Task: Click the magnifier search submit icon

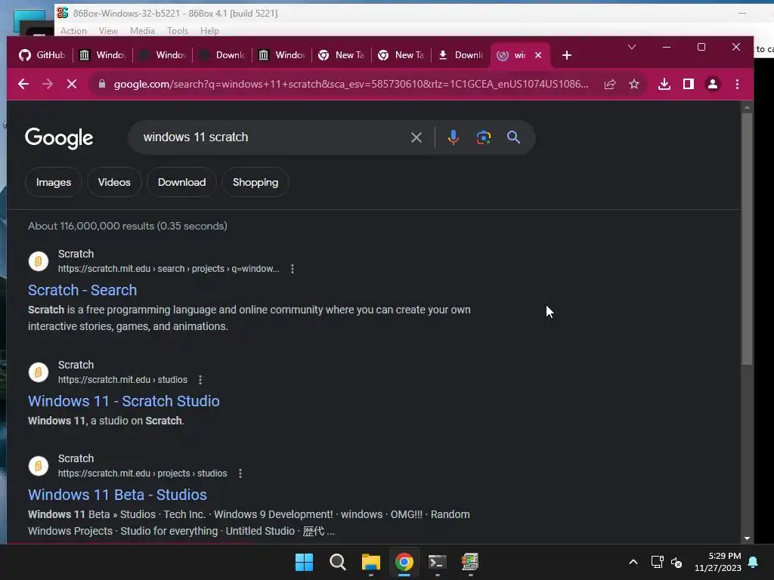Action: coord(513,137)
